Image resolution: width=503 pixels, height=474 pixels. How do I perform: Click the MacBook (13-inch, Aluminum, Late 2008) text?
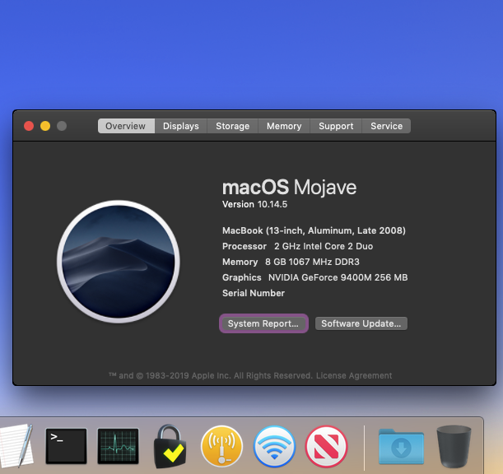click(314, 230)
